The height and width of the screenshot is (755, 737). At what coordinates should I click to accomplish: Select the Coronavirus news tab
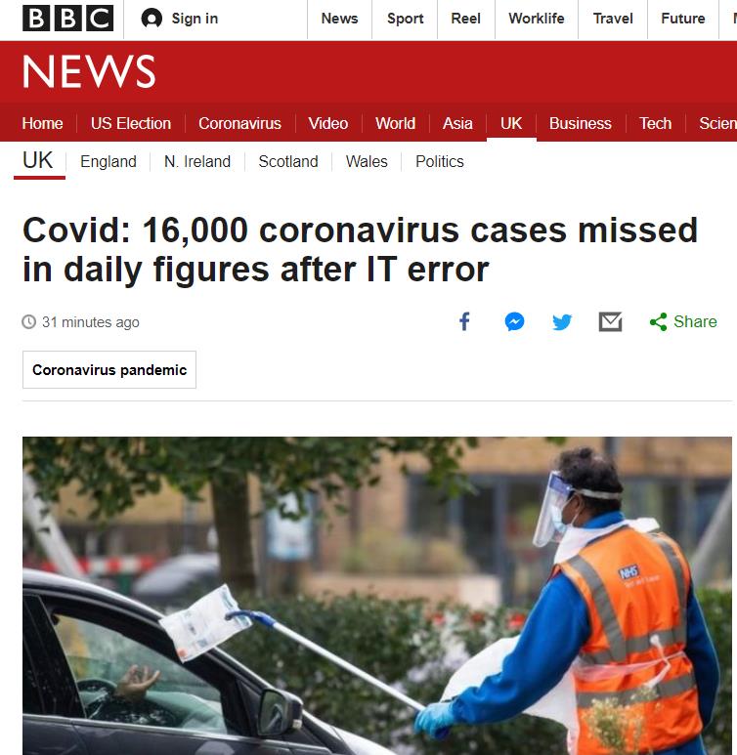239,123
